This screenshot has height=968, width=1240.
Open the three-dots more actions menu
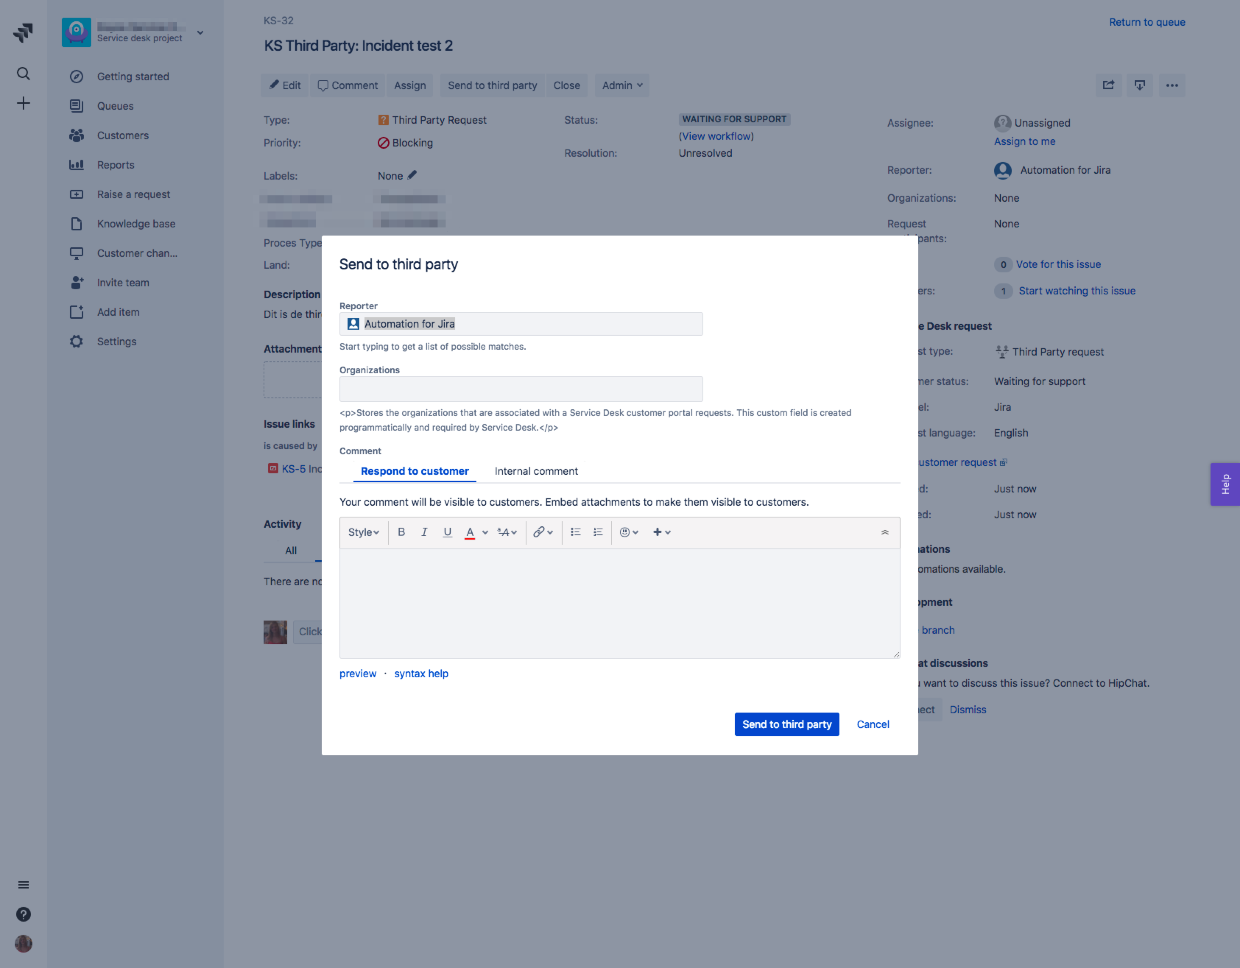click(x=1172, y=85)
